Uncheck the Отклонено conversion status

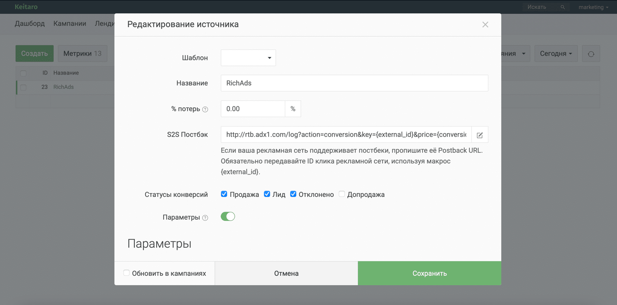click(x=293, y=194)
